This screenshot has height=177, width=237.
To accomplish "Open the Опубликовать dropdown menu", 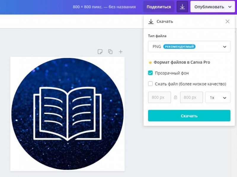I will pos(212,7).
